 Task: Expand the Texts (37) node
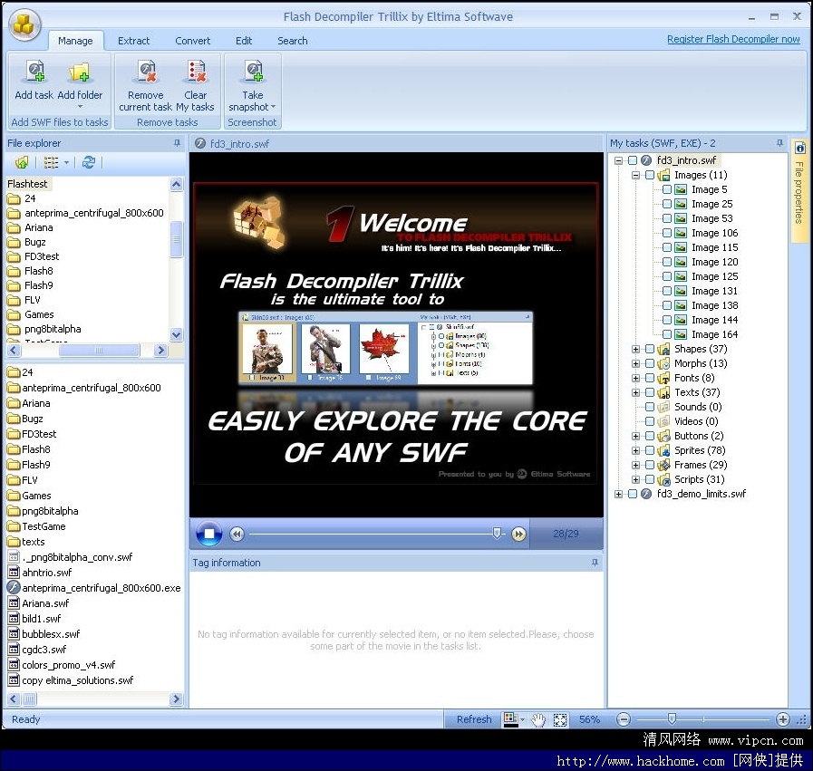tap(635, 393)
